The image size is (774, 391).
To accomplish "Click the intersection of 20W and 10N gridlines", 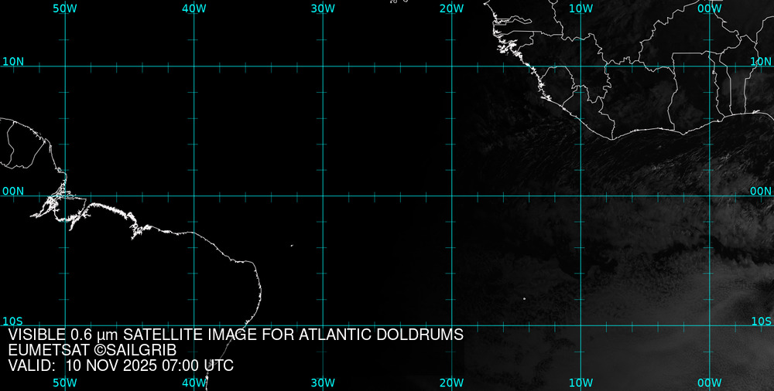I will (452, 66).
